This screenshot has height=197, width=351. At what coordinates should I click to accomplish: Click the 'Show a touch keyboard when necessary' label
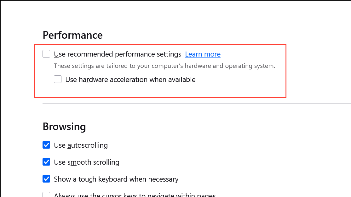click(x=116, y=179)
